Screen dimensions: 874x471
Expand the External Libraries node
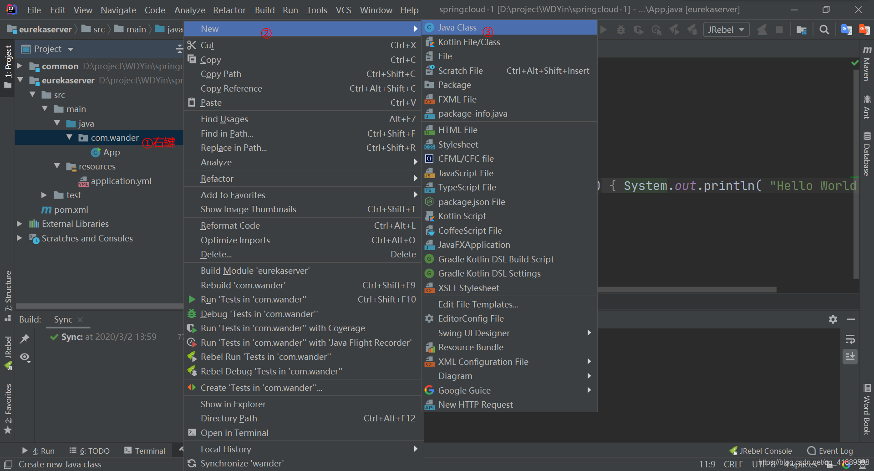pyautogui.click(x=20, y=224)
